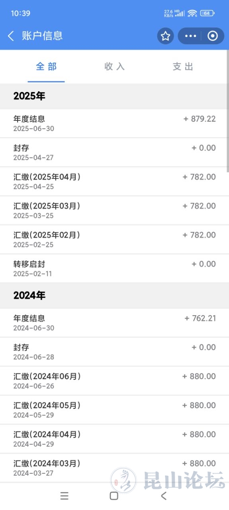
Task: Tap the Android back triangle icon
Action: point(163,496)
